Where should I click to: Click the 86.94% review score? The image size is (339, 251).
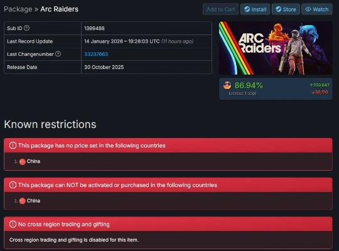249,85
